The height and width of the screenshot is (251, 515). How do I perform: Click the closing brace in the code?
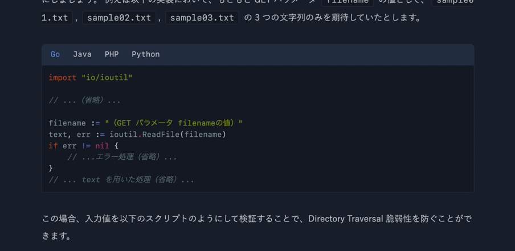point(51,168)
